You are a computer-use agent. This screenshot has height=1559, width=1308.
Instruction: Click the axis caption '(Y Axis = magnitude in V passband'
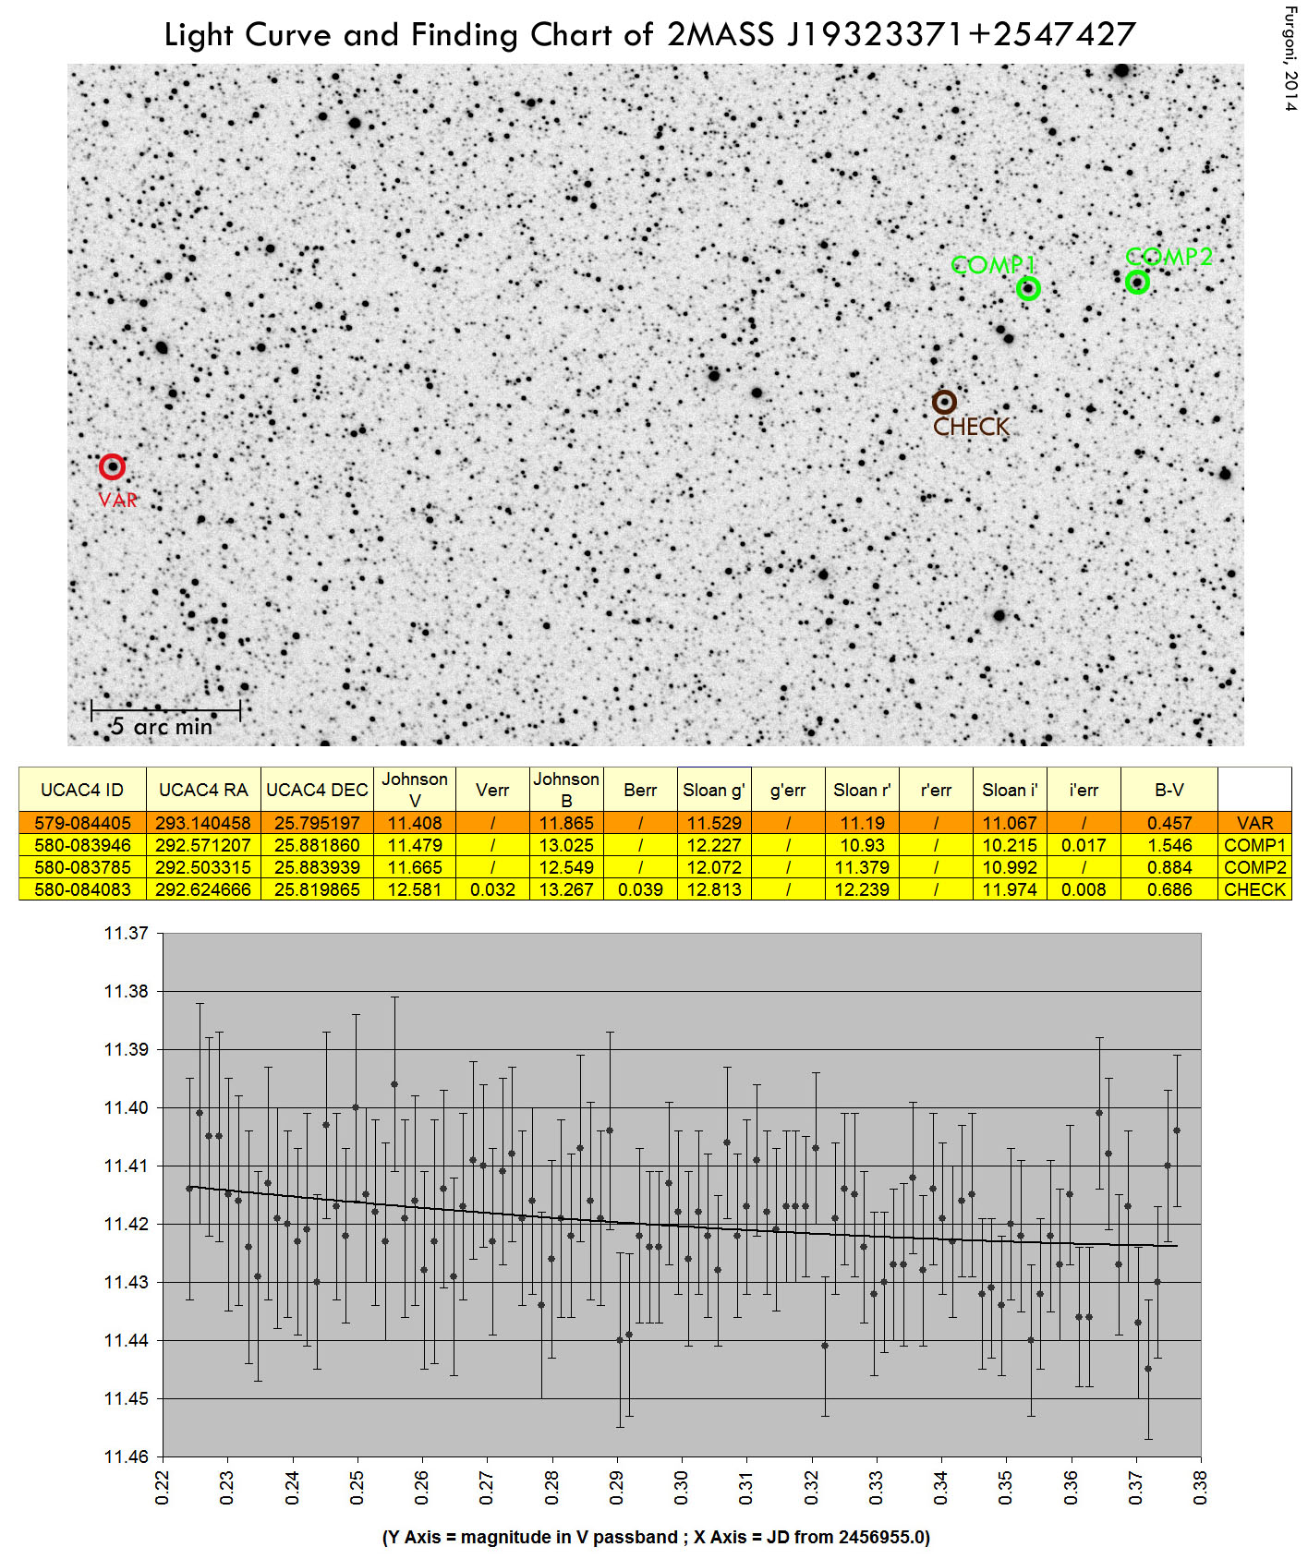coord(530,1537)
